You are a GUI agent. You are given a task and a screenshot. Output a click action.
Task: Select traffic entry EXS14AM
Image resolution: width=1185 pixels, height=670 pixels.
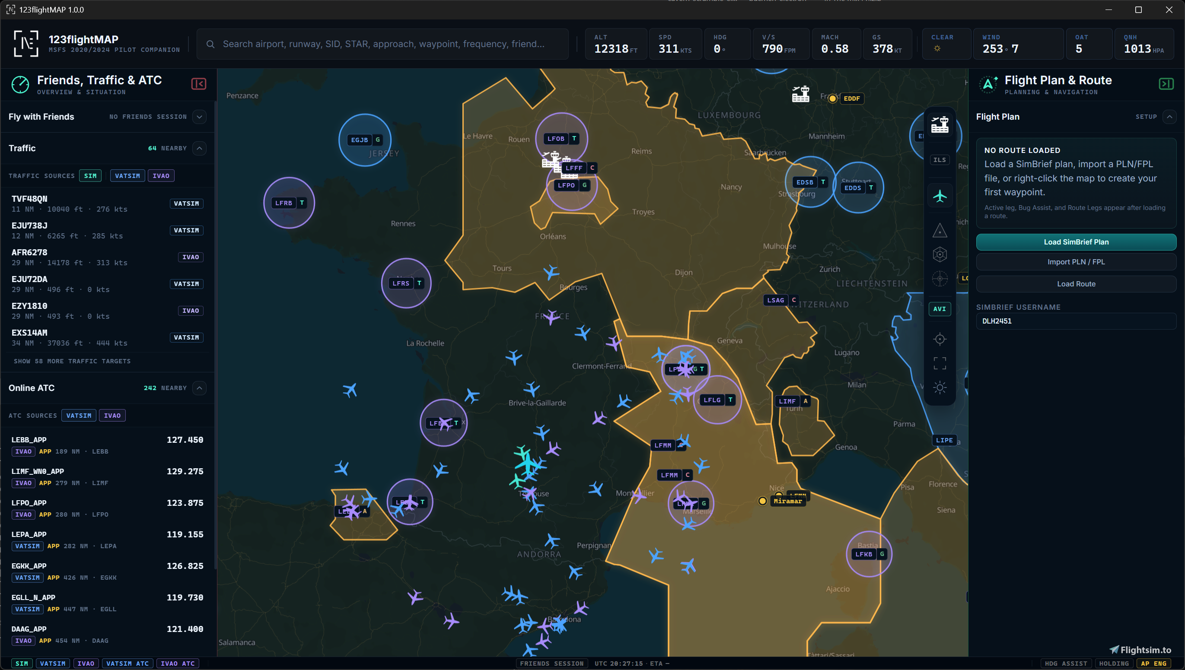click(x=107, y=337)
